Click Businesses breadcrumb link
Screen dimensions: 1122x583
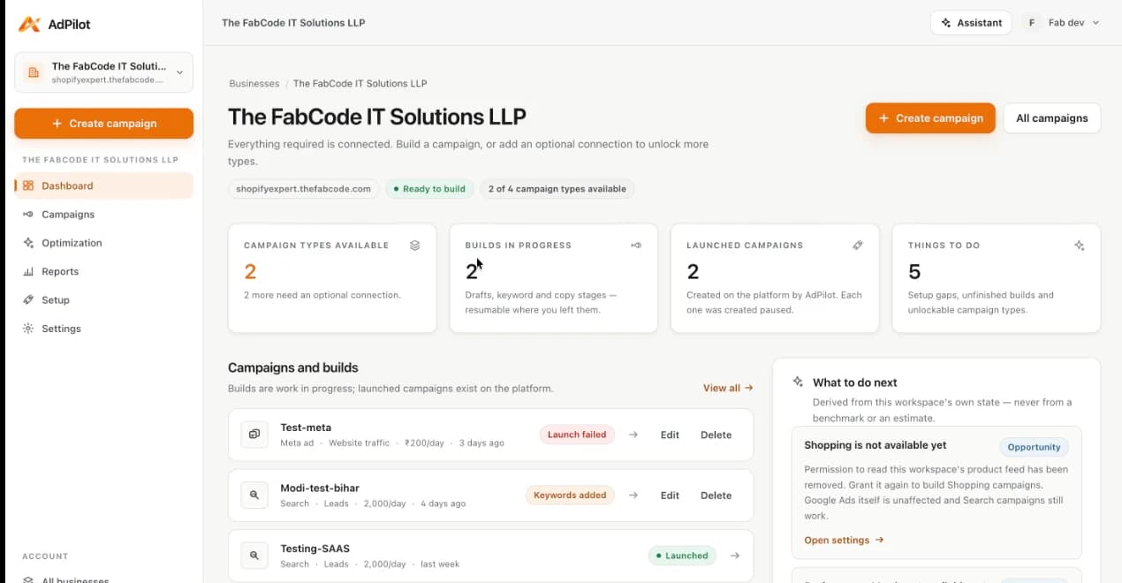coord(254,83)
